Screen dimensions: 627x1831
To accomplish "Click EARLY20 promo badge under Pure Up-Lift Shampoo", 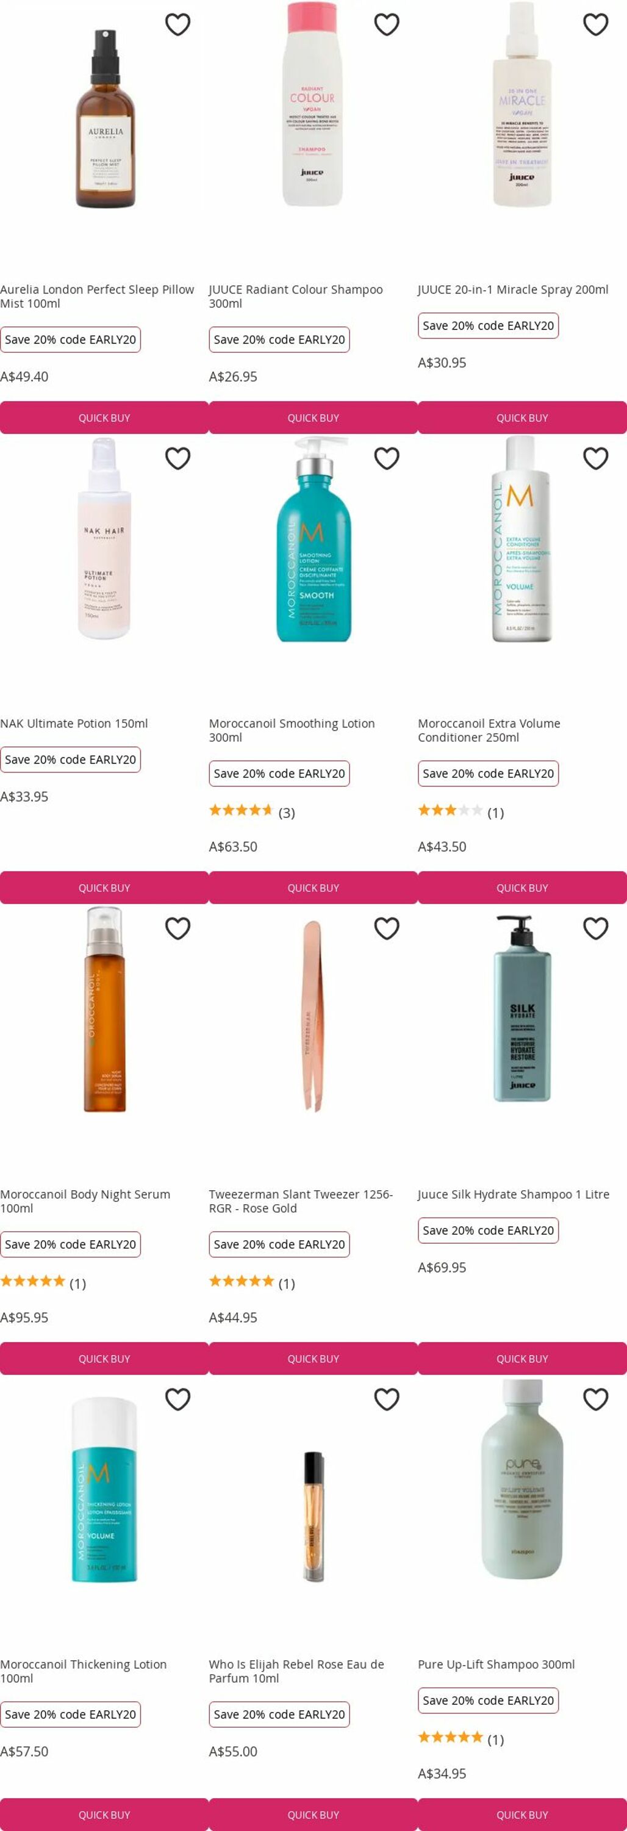I will tap(488, 1700).
